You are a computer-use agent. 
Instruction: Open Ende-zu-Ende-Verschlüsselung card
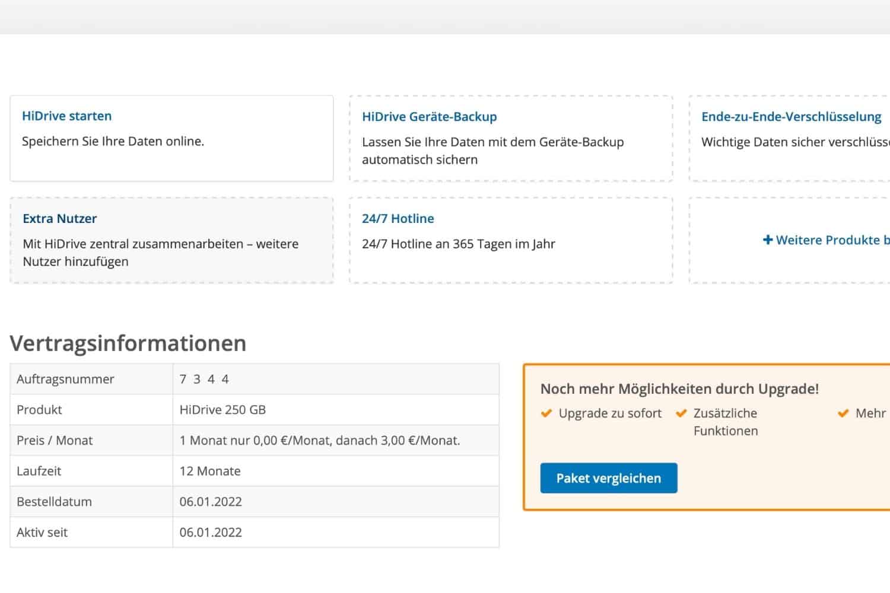(789, 138)
